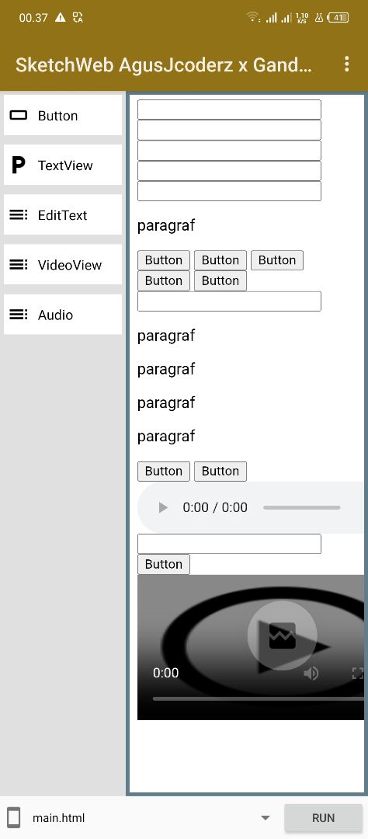Screen dimensions: 368x839
Task: Pick the VideoView widget icon
Action: click(19, 265)
